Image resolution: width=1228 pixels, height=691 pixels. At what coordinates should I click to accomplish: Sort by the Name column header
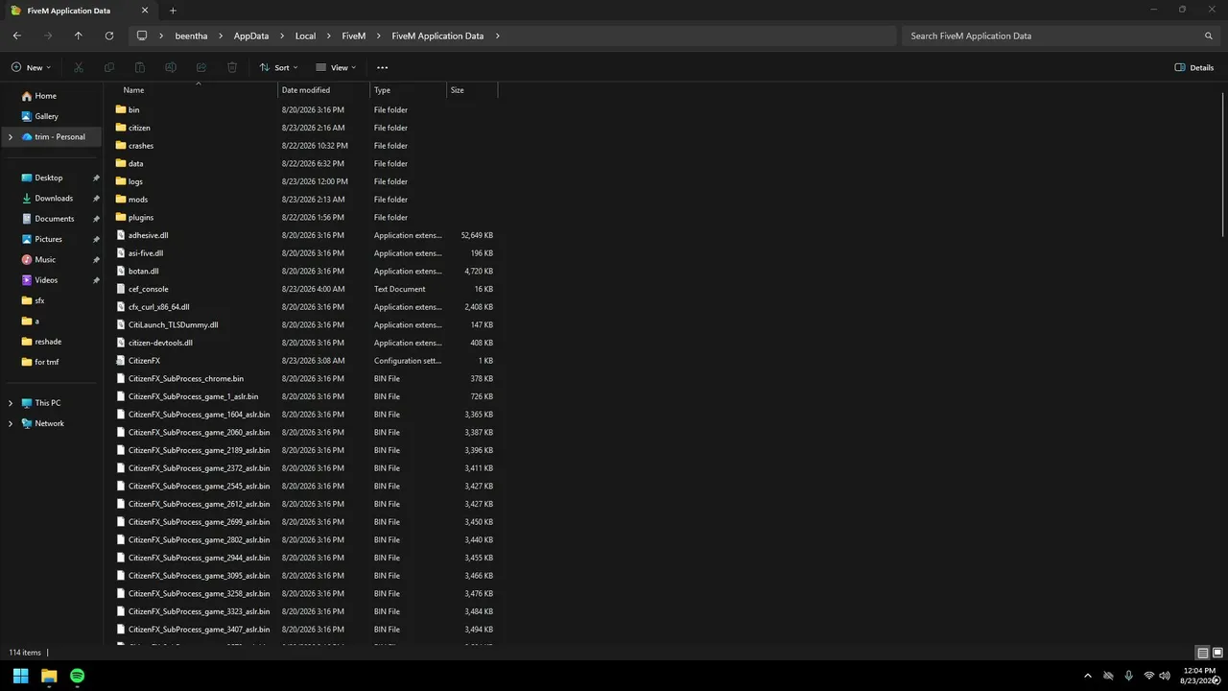[191, 90]
